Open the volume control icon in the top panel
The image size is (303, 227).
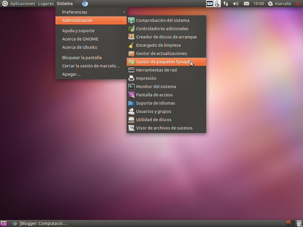coord(235,4)
